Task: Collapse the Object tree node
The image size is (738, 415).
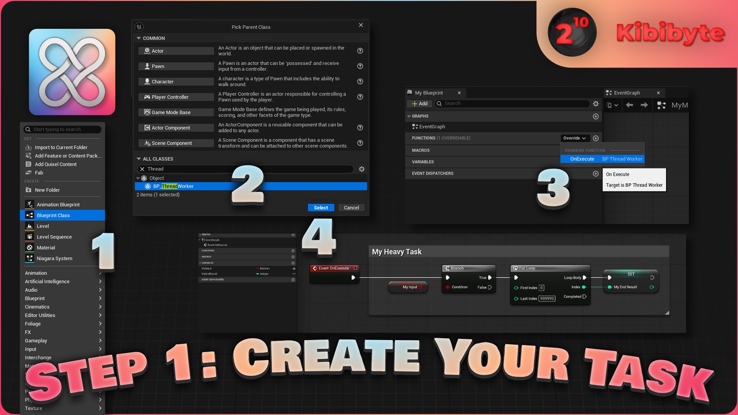Action: (138, 178)
